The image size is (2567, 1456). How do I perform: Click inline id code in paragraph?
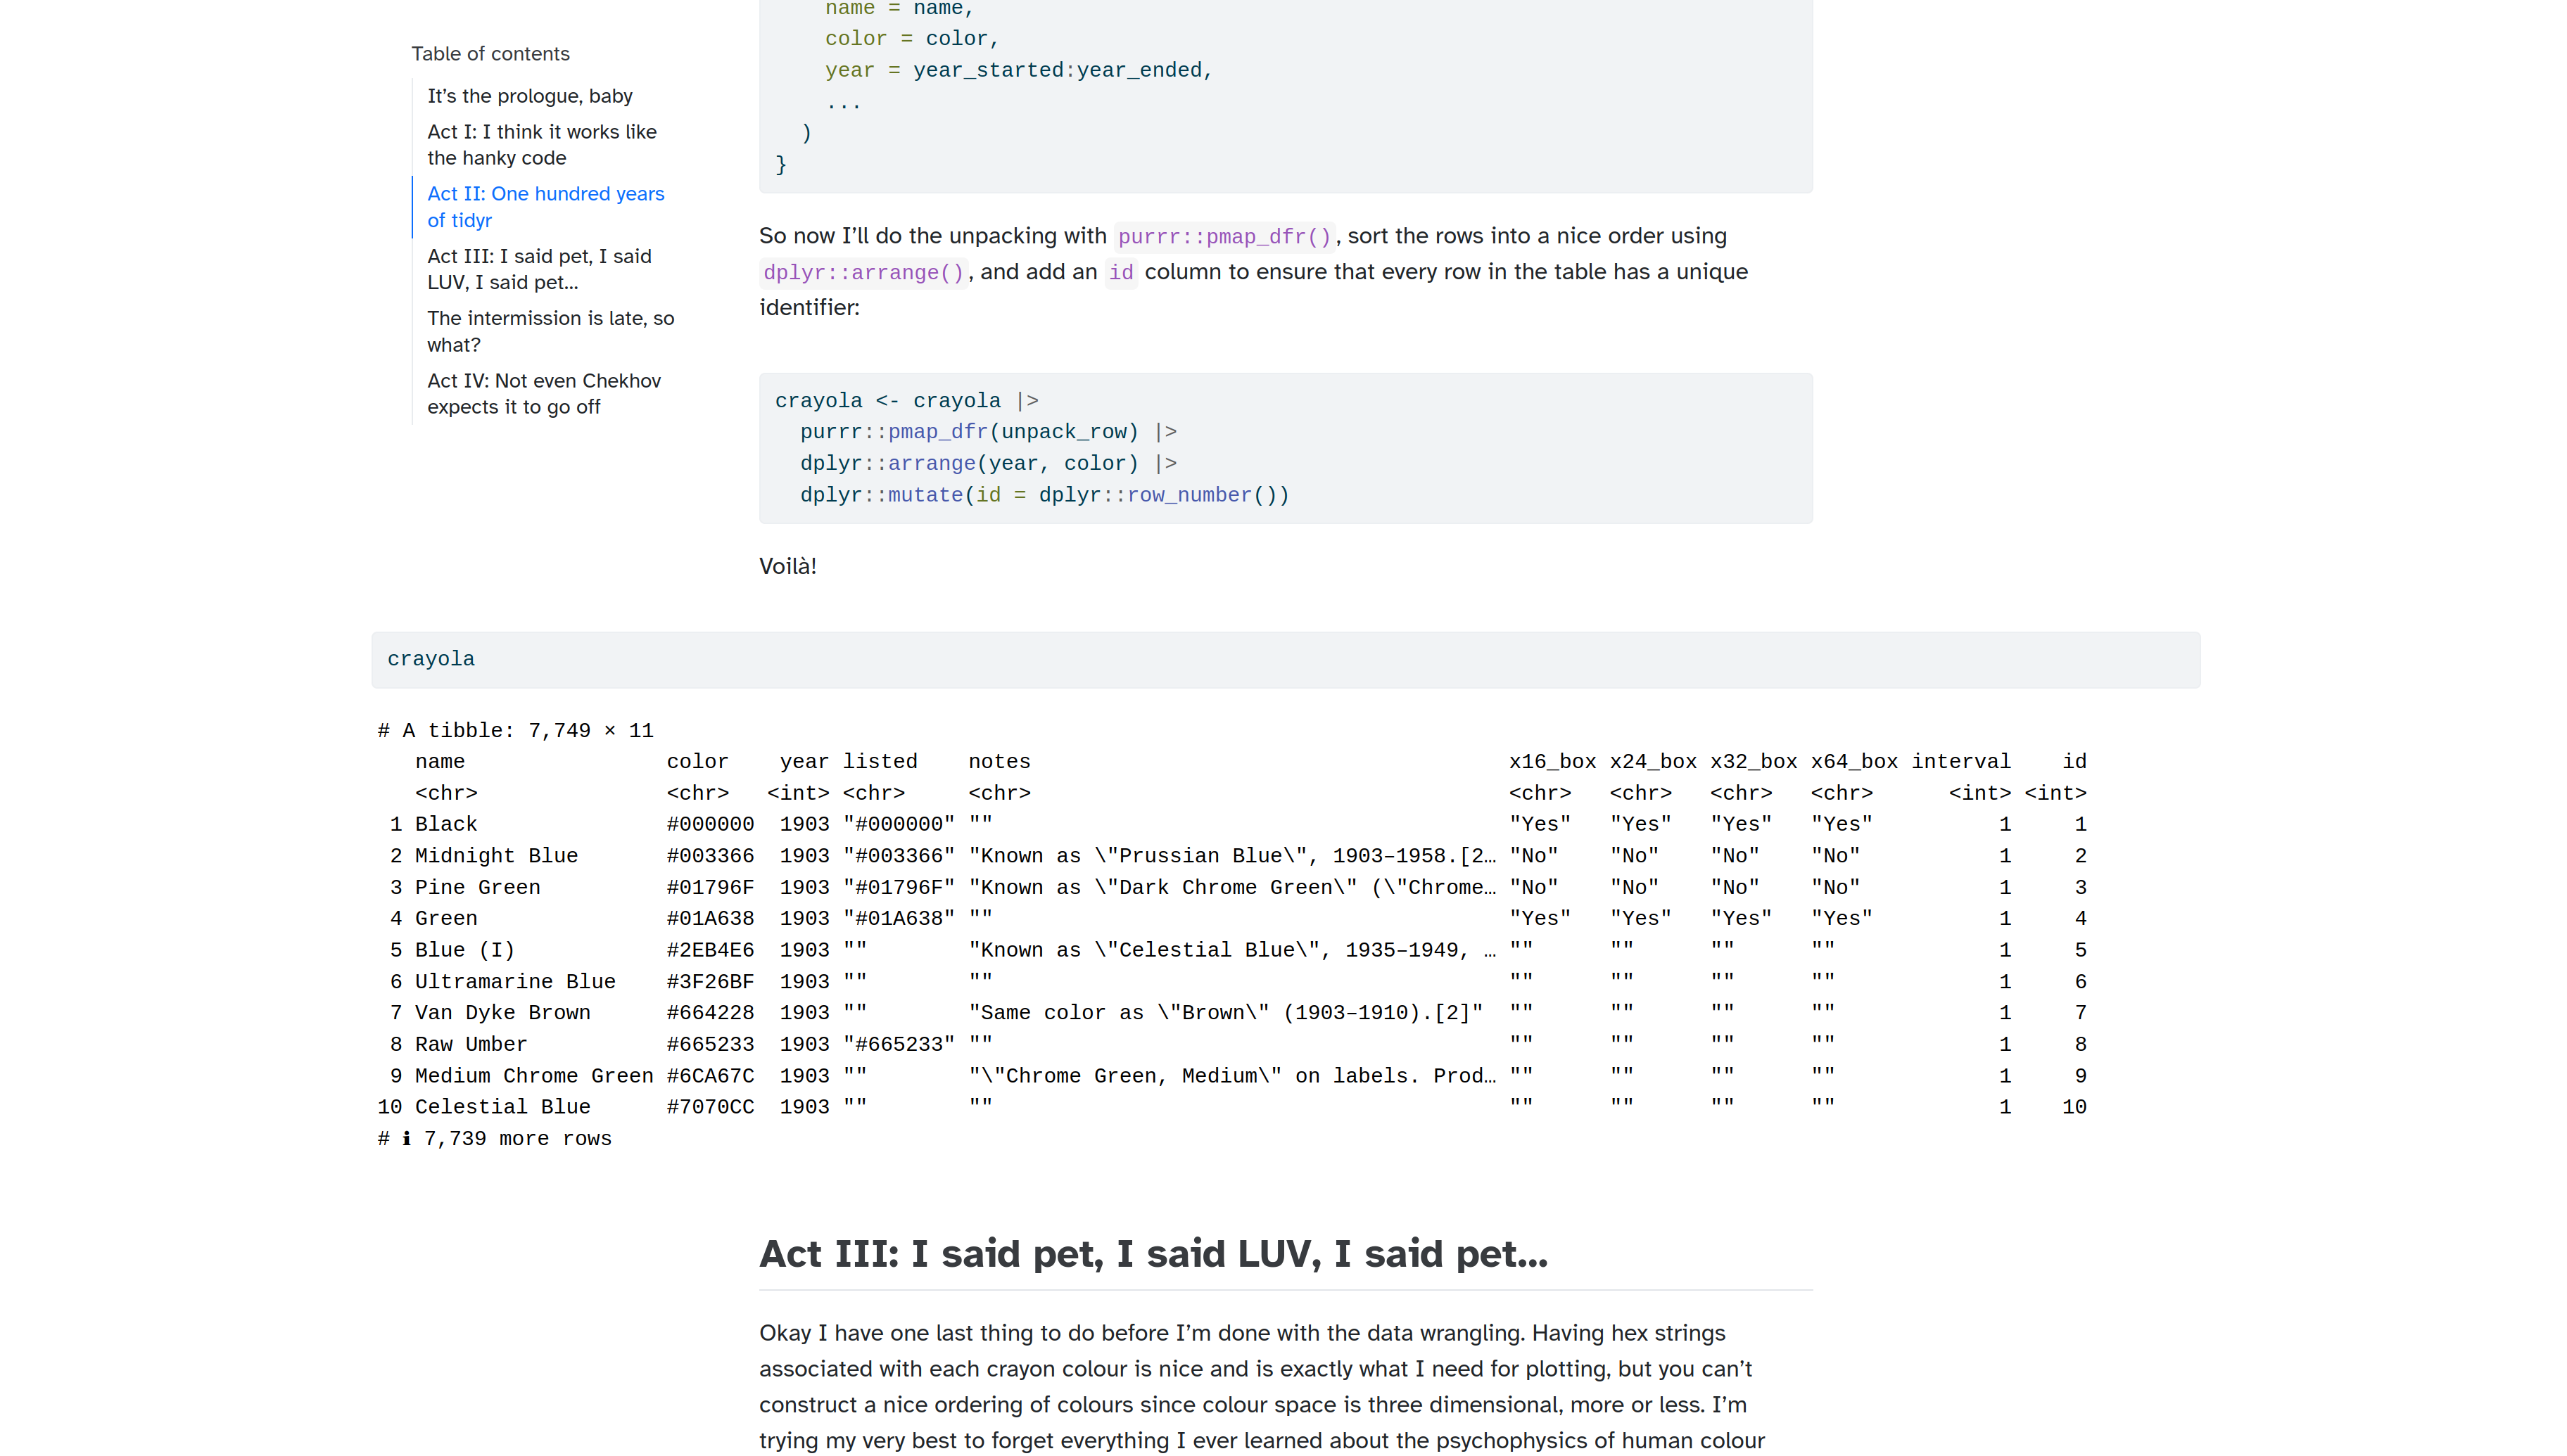(x=1120, y=273)
